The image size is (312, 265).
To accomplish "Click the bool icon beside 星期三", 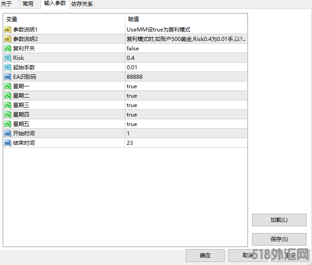I will [x=7, y=105].
